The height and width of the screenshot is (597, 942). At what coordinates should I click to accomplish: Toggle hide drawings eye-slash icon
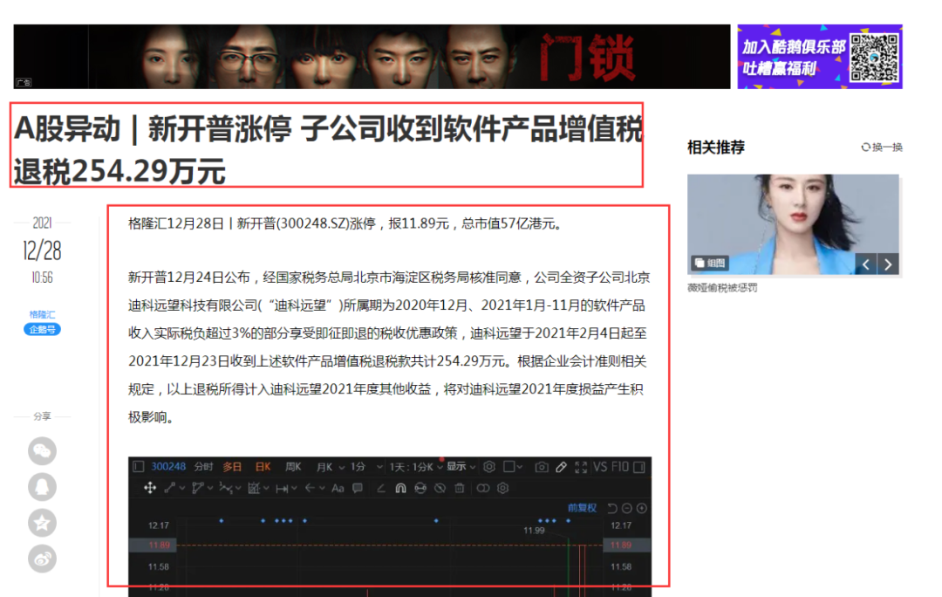point(440,488)
